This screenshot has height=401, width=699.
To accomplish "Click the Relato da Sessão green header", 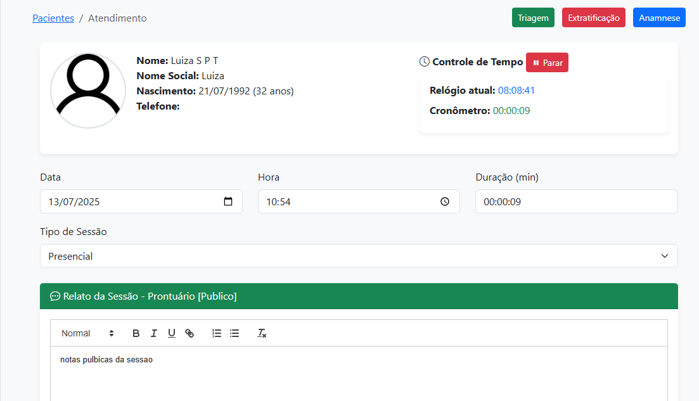I will point(359,296).
